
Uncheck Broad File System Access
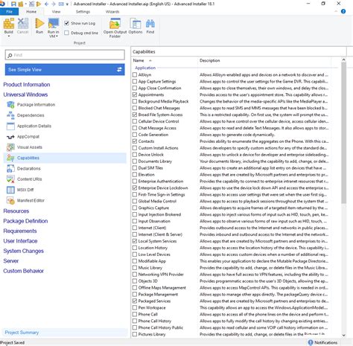(x=135, y=115)
